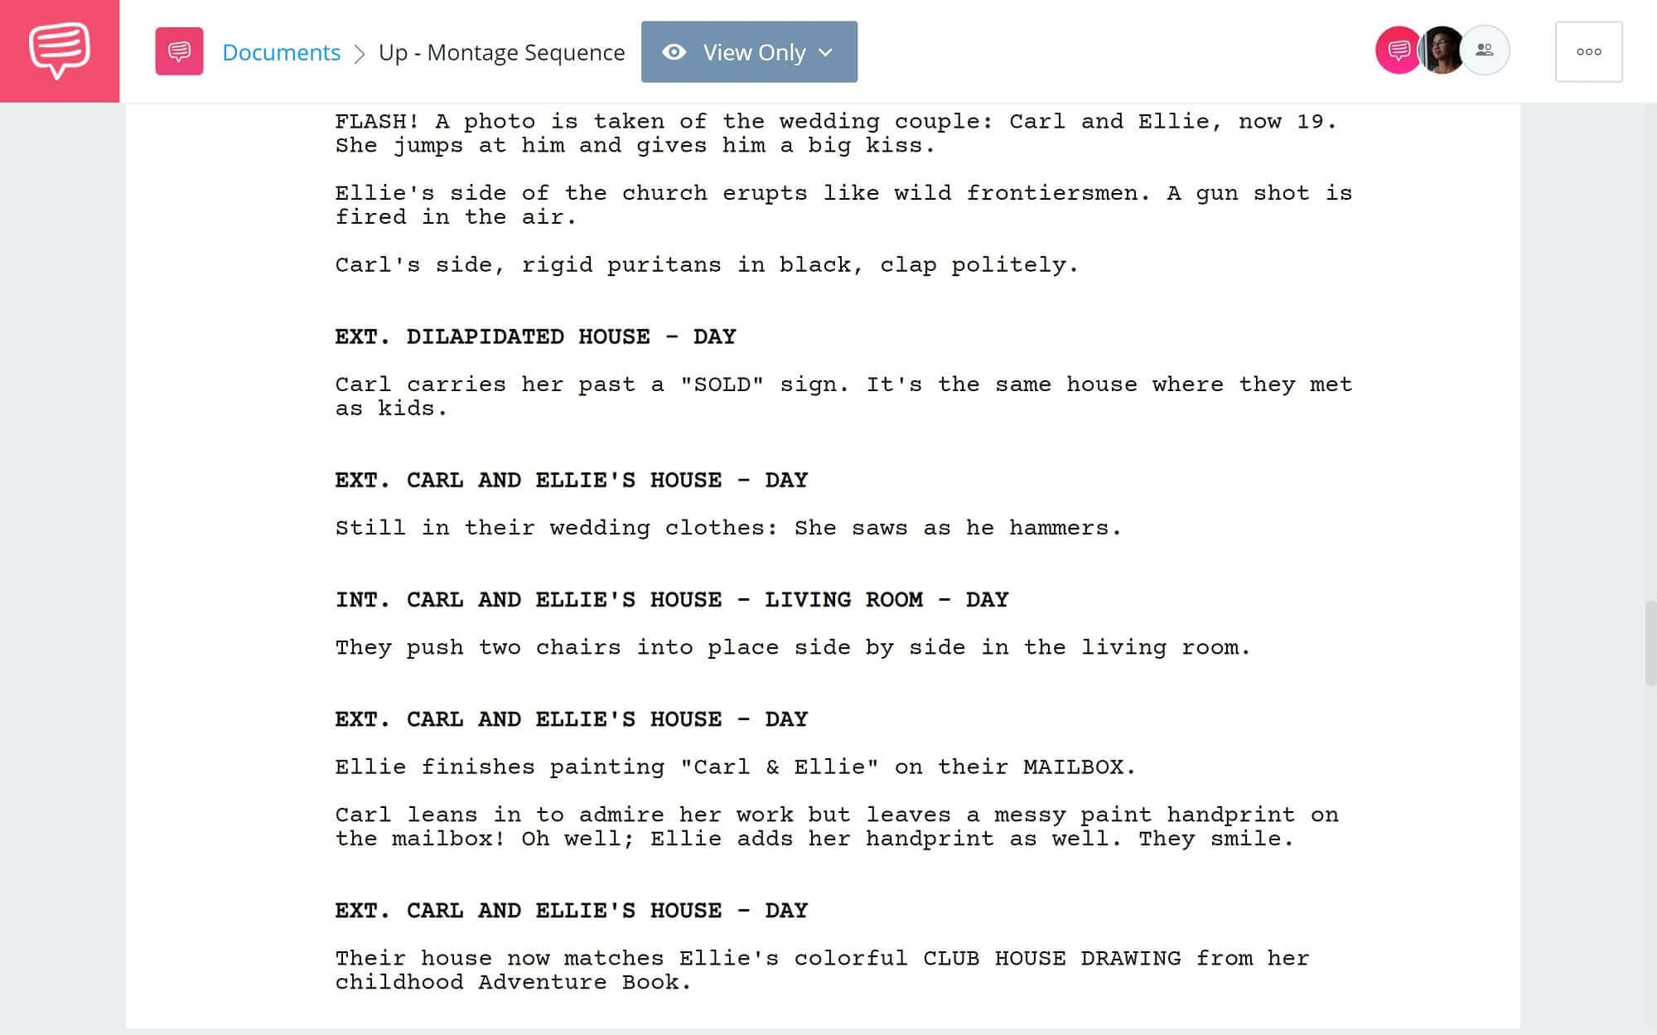The width and height of the screenshot is (1657, 1035).
Task: Click the main StoryBoard app logo
Action: click(x=60, y=50)
